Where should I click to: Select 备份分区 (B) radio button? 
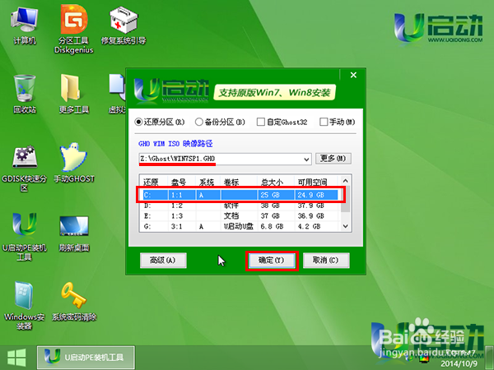coord(220,122)
